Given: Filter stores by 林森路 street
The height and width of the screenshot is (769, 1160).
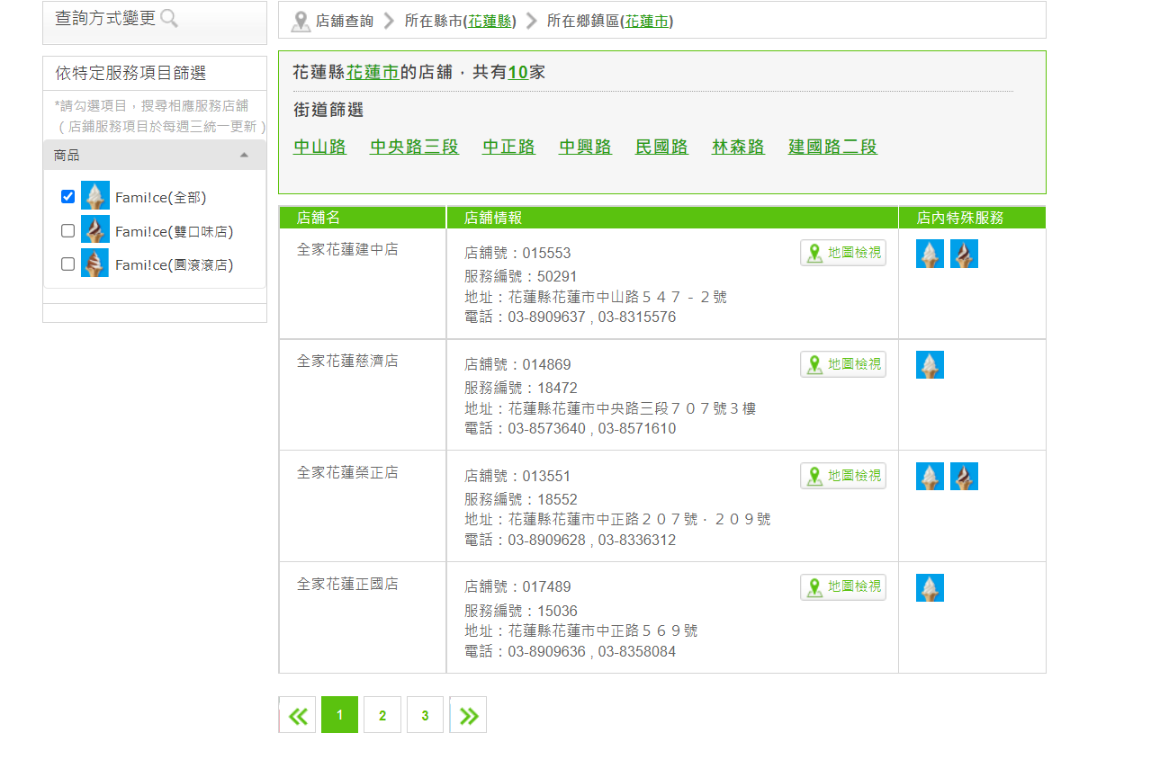Looking at the screenshot, I should click(738, 147).
